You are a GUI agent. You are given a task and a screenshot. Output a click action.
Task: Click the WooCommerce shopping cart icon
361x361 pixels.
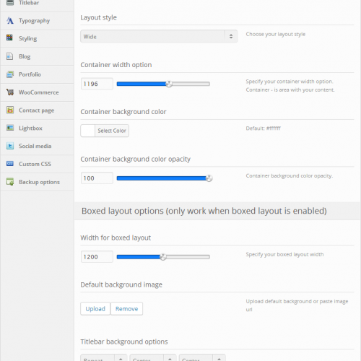coord(10,92)
